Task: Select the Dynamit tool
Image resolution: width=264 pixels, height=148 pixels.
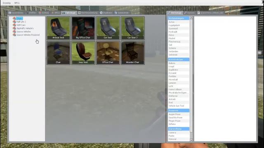Action: (x=179, y=73)
